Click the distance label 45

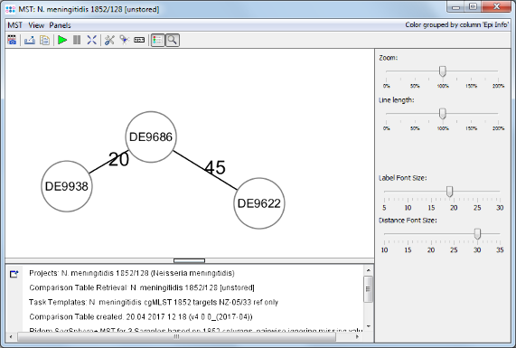pos(215,167)
